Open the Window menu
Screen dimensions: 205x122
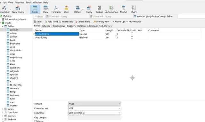coord(37,3)
